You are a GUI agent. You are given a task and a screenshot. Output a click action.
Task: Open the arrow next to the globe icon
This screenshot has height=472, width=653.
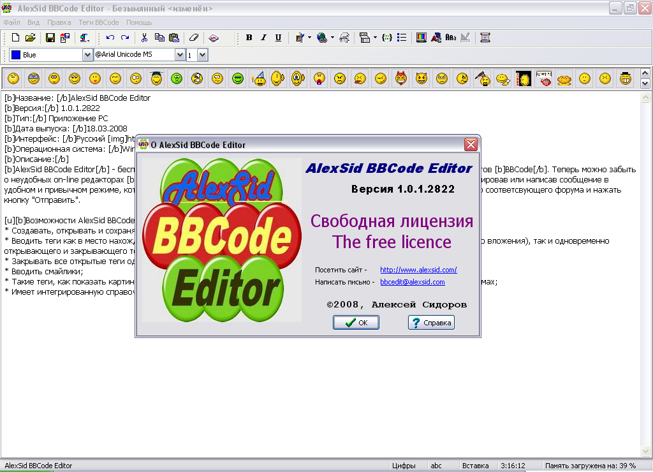(x=332, y=38)
